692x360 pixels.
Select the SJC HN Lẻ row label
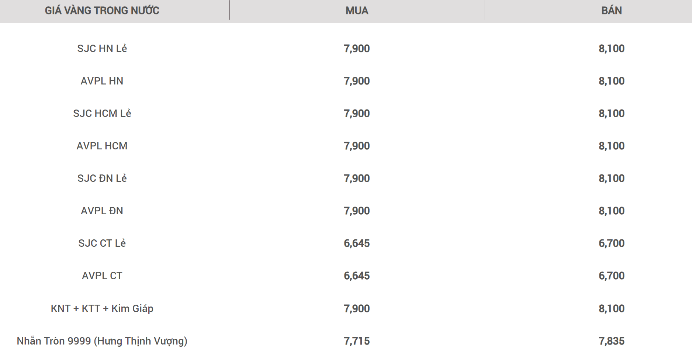(x=102, y=48)
